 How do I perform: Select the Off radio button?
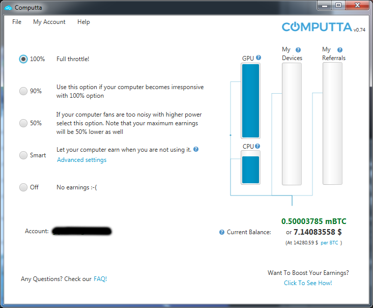coord(23,187)
